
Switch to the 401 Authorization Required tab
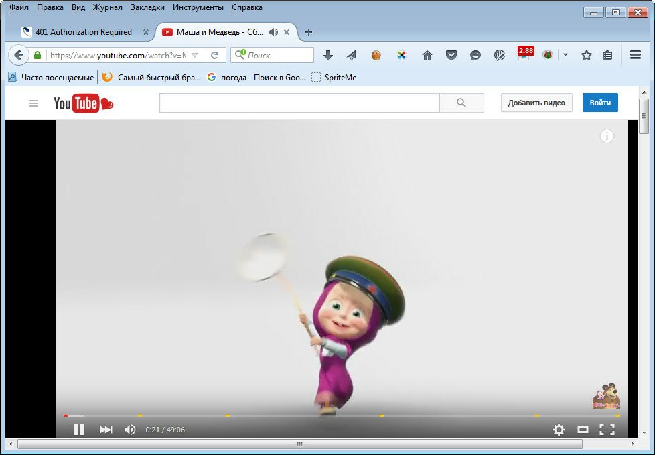click(x=84, y=32)
